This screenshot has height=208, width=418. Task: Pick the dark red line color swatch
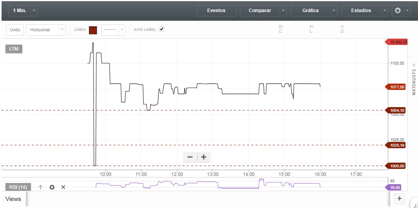(93, 30)
